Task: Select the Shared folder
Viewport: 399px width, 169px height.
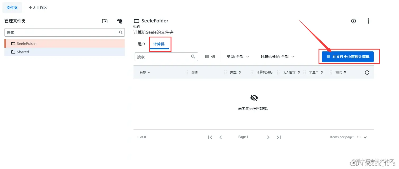Action: tap(22, 52)
